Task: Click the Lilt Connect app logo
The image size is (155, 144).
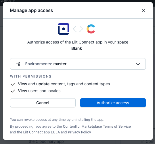Action: coord(64,29)
